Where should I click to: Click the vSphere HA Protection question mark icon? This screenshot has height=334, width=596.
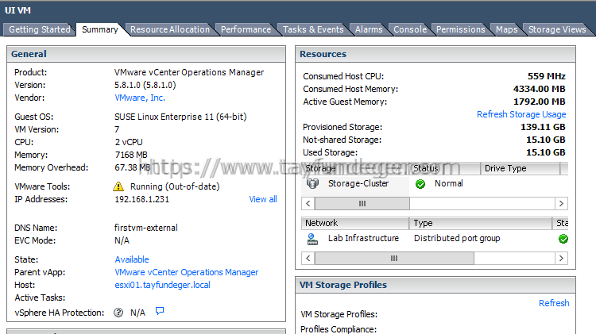click(x=118, y=313)
